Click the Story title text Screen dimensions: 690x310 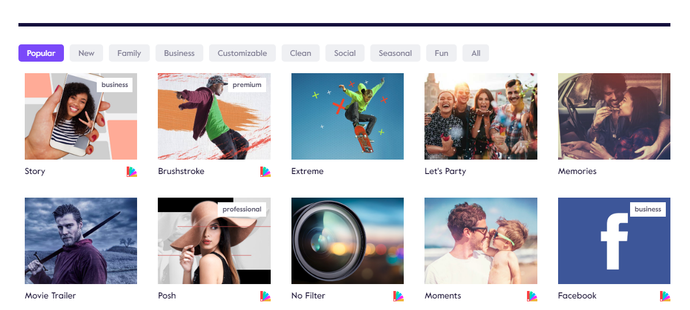[35, 171]
